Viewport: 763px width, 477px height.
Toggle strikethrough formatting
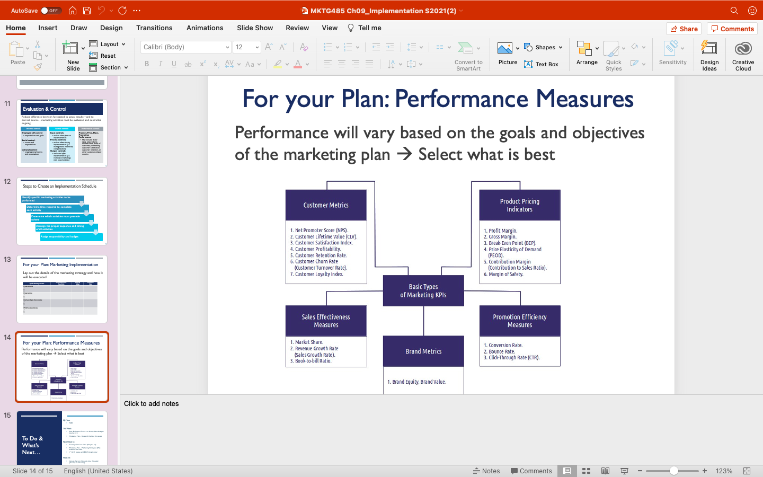point(188,64)
